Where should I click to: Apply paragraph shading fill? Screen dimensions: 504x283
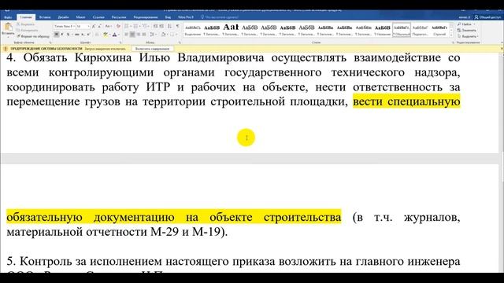(164, 35)
